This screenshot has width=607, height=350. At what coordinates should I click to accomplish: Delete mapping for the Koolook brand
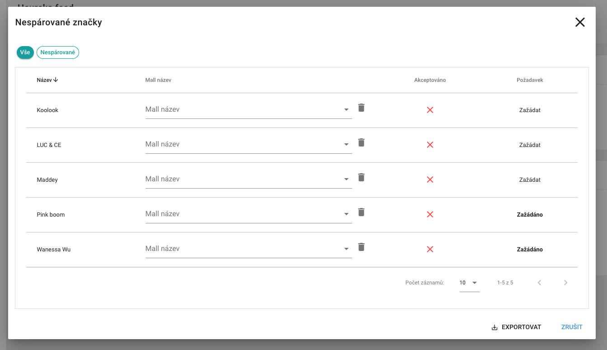click(361, 108)
